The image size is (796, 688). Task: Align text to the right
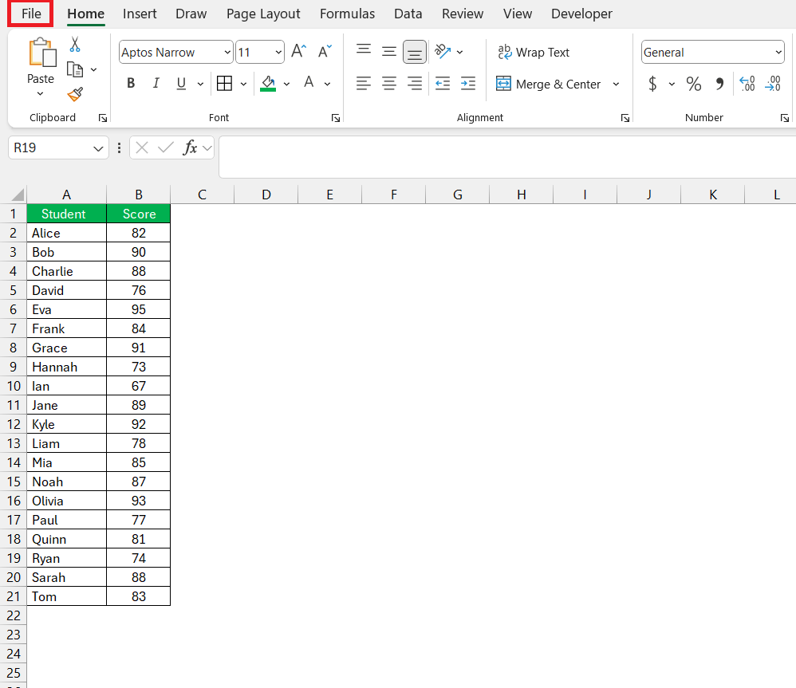[x=414, y=83]
